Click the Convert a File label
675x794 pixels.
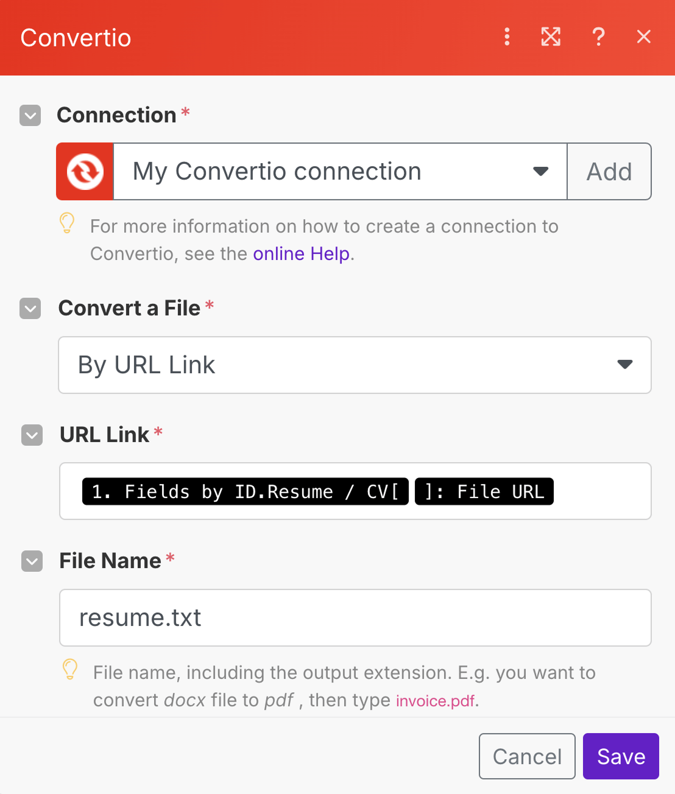click(129, 308)
